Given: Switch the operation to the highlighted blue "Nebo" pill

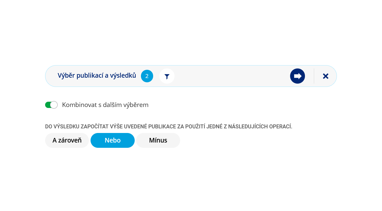Looking at the screenshot, I should [x=113, y=141].
